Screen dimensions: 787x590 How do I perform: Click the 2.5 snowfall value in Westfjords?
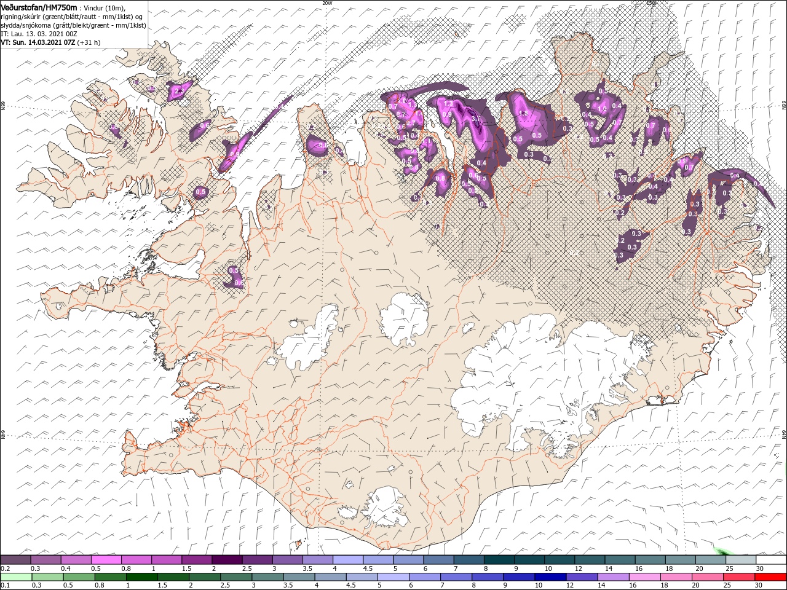click(179, 91)
